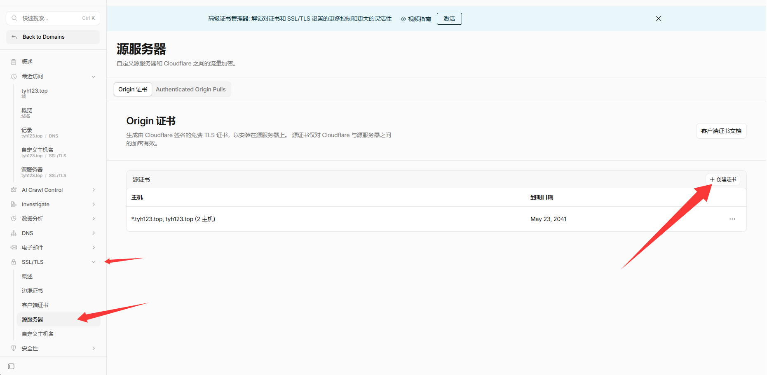Expand the 数据分析 chevron
This screenshot has height=375, width=767.
pos(94,219)
